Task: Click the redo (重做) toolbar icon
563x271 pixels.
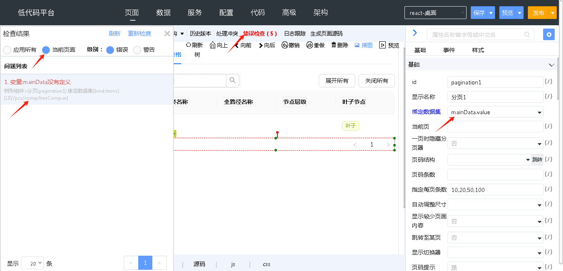Action: pyautogui.click(x=310, y=45)
